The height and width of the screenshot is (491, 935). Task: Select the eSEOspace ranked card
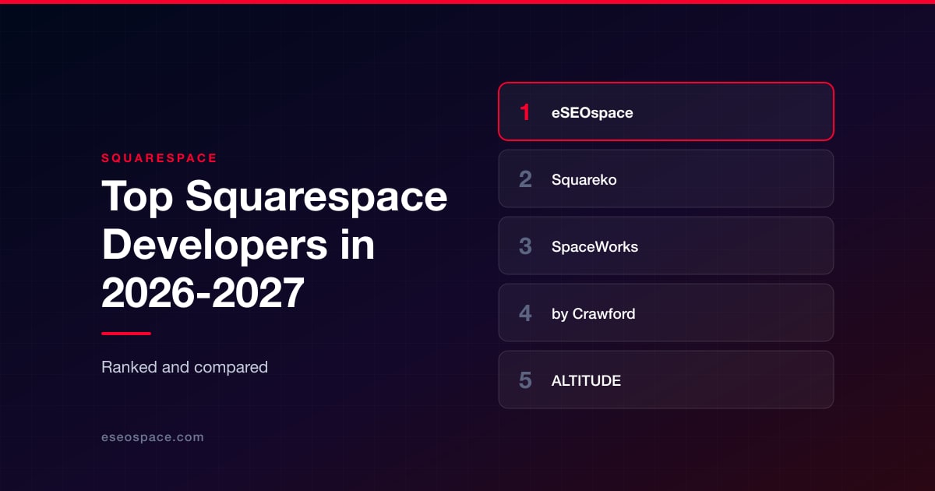[666, 111]
